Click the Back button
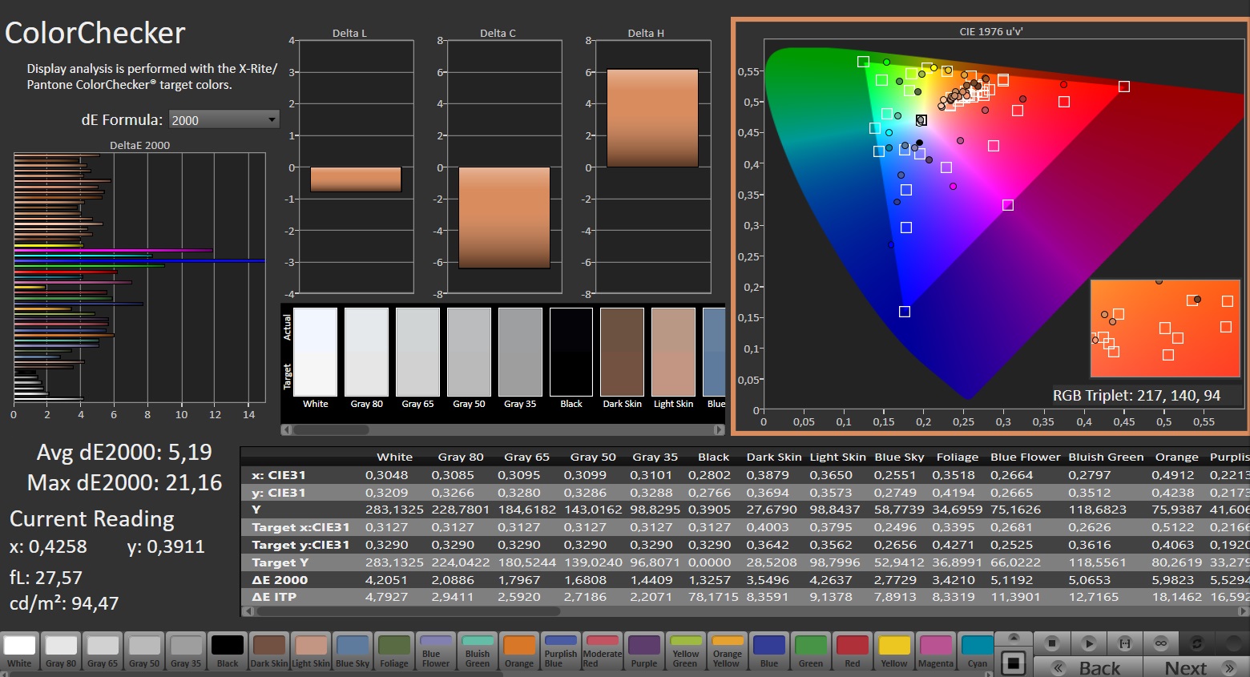 coord(1087,667)
